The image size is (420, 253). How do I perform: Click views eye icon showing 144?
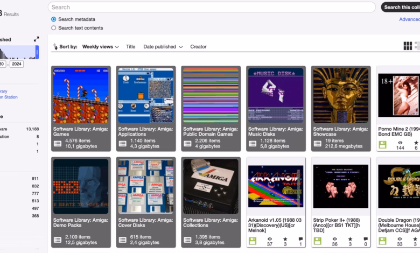tap(400, 143)
